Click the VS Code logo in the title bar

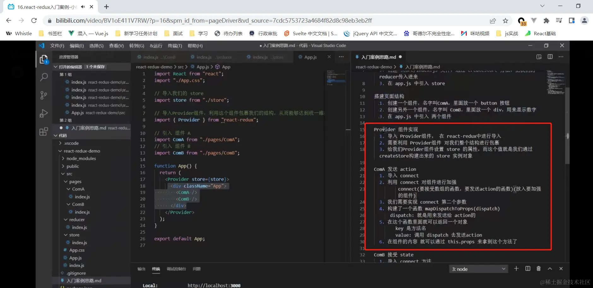[x=42, y=46]
